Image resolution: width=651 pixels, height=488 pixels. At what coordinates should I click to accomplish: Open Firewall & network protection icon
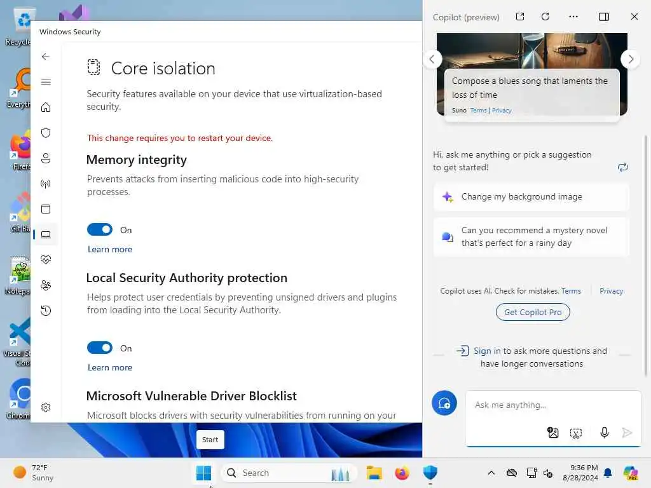click(x=46, y=184)
